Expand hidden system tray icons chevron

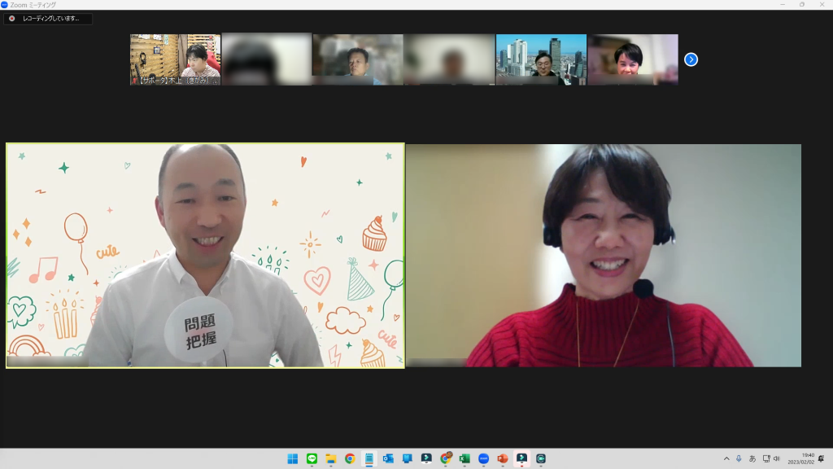[x=726, y=458]
